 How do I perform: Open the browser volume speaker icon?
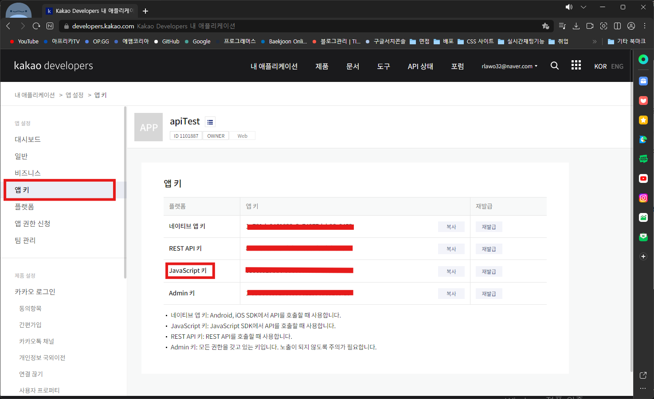click(x=569, y=7)
